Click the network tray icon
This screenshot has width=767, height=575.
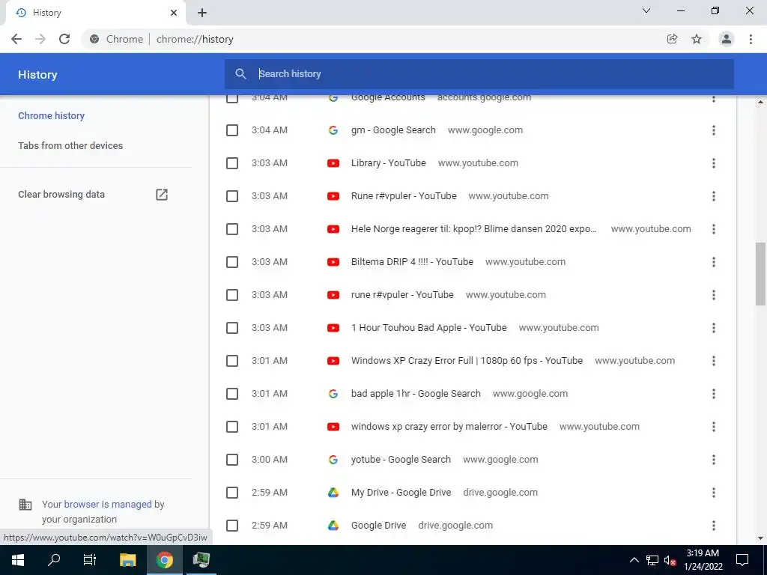coord(652,560)
